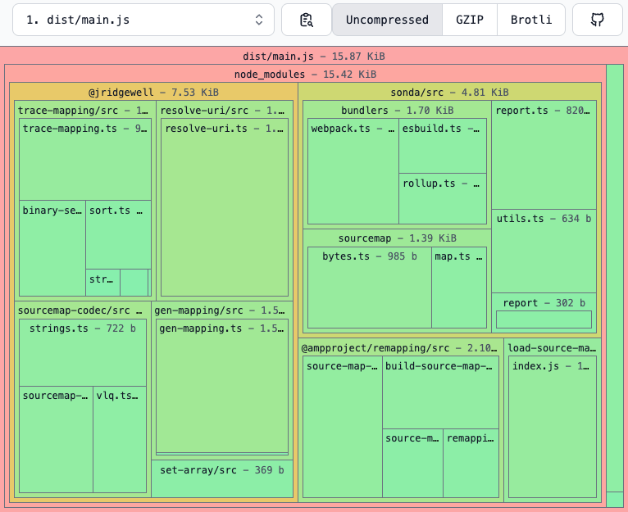Open the sourcemap 1.39 KiB group header

tap(397, 238)
